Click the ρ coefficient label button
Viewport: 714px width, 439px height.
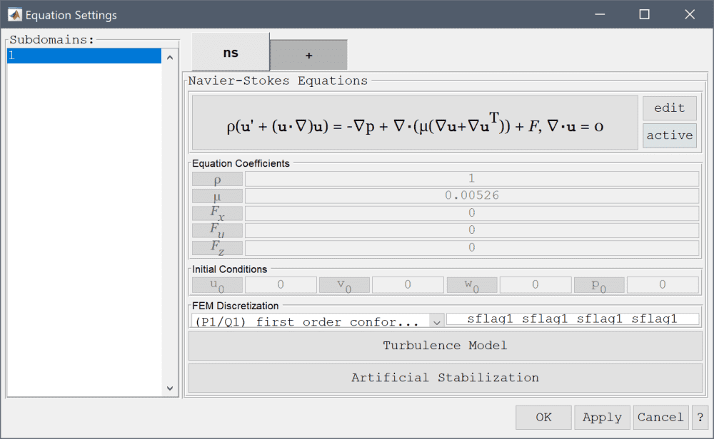217,179
